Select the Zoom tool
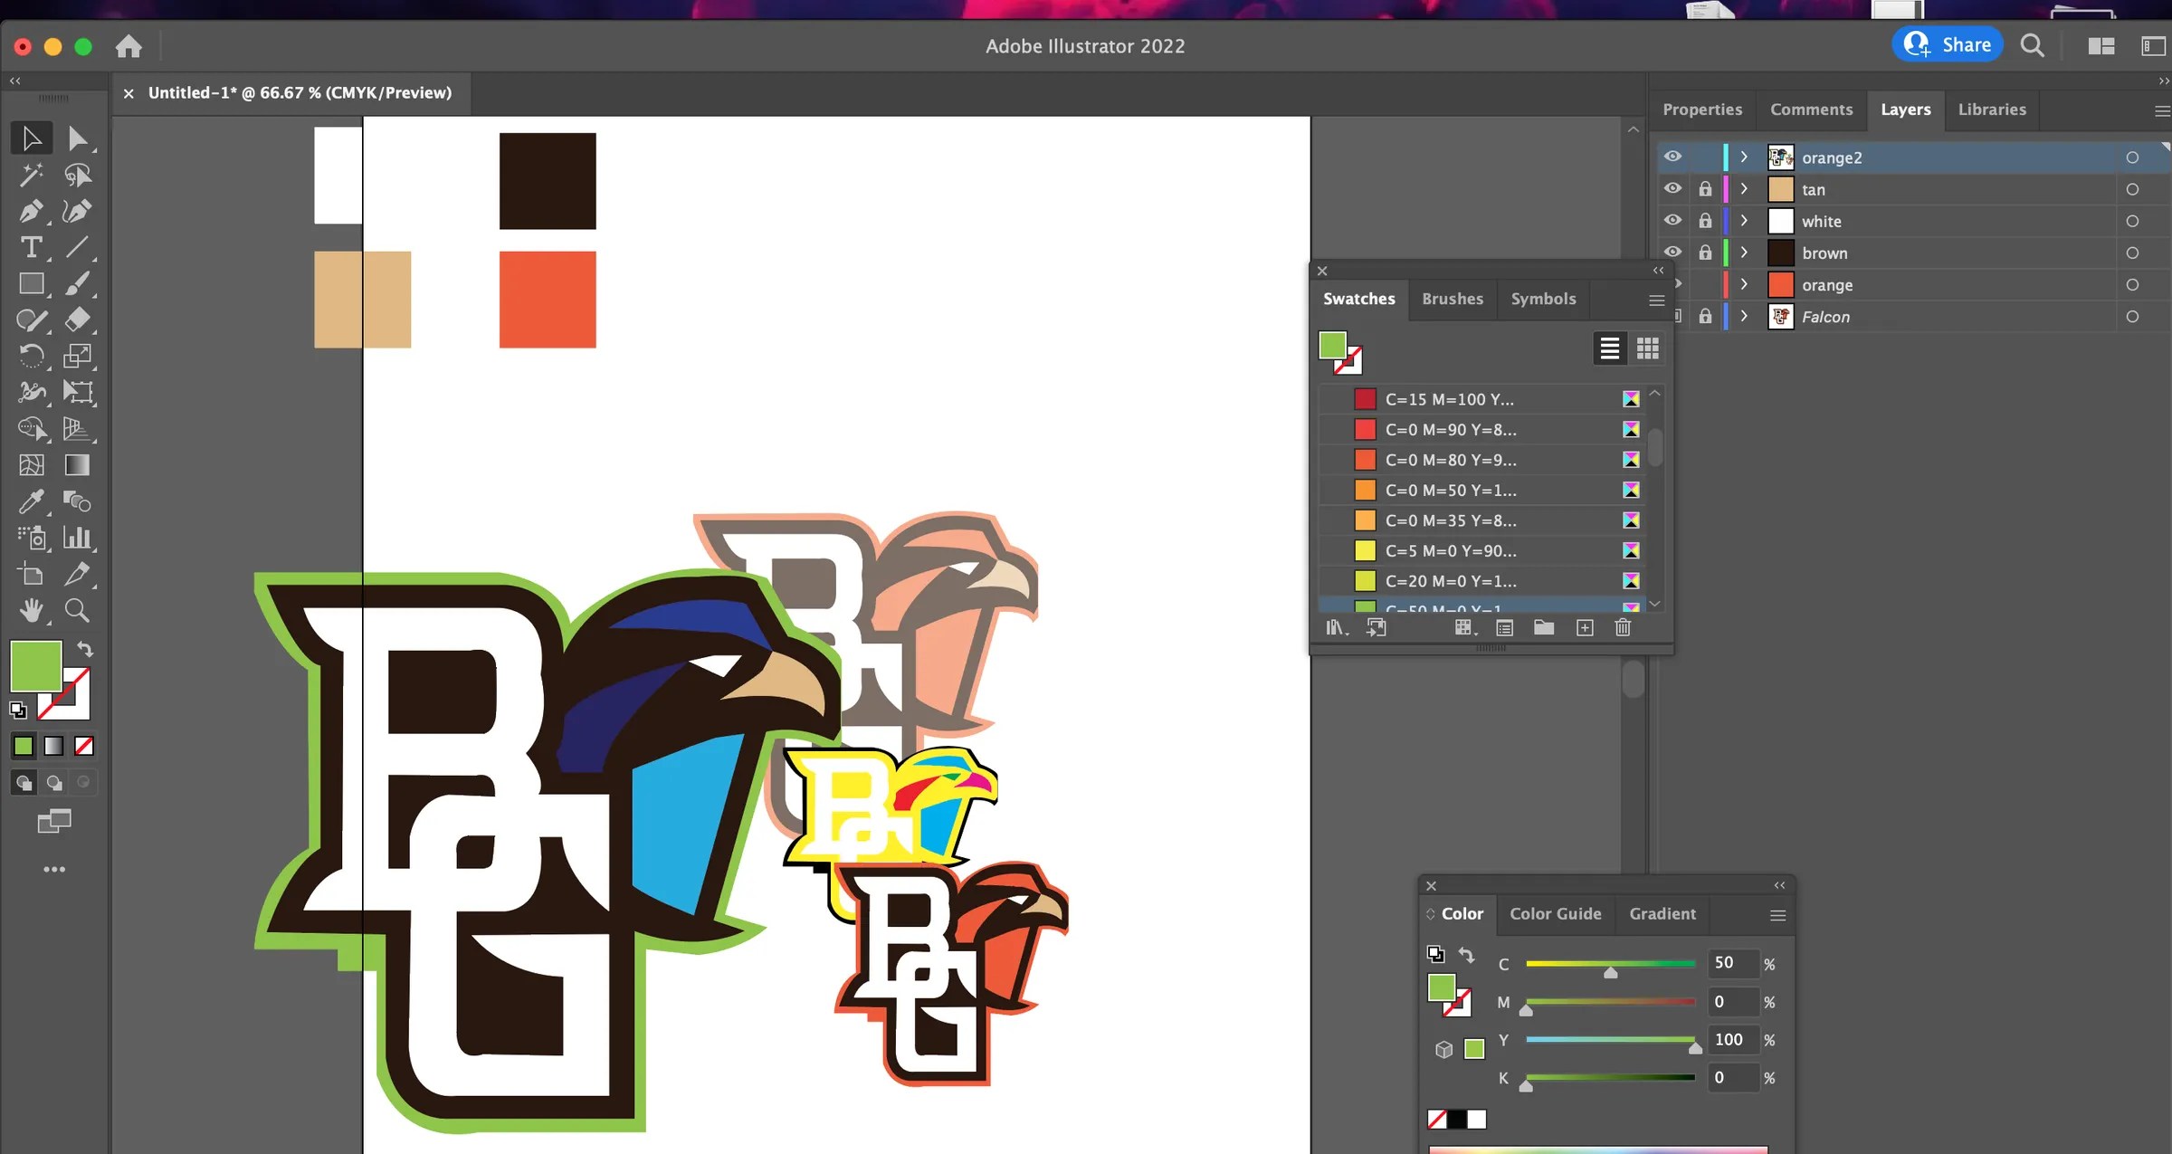The image size is (2172, 1154). [78, 610]
